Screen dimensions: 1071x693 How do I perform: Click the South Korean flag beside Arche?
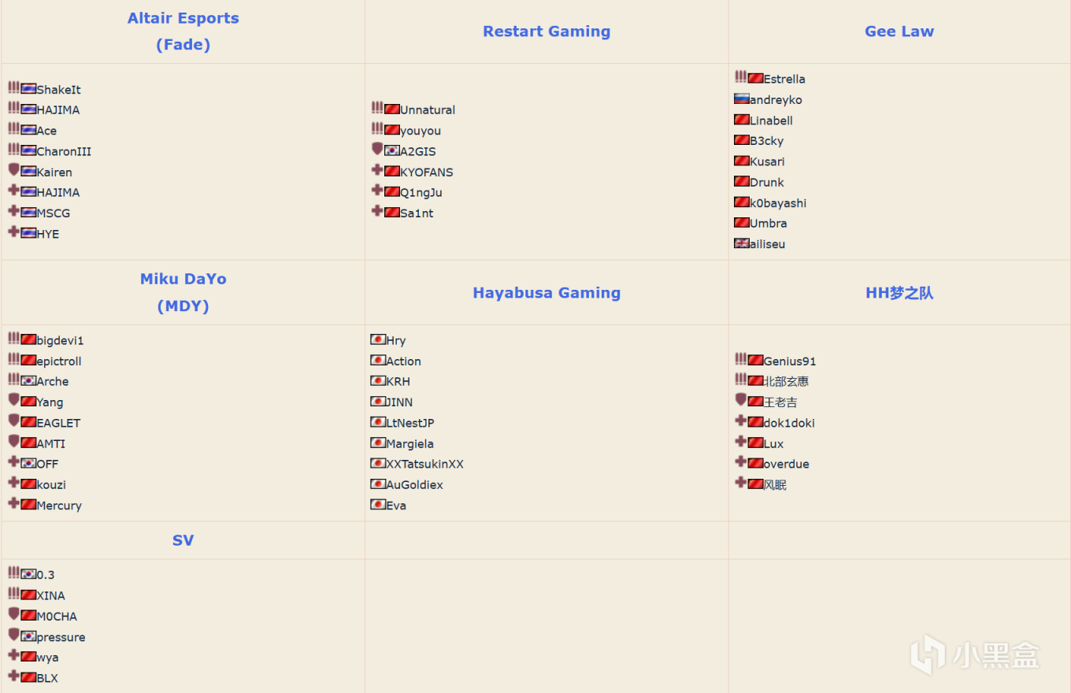28,381
